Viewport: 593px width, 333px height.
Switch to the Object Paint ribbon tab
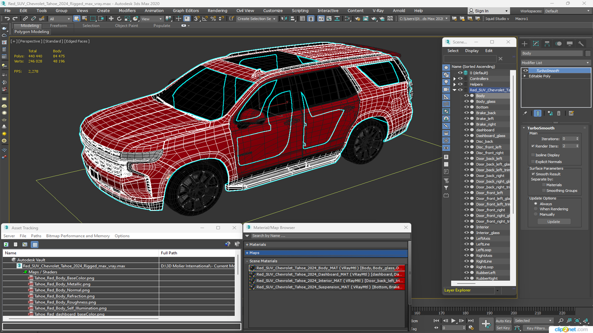(127, 26)
